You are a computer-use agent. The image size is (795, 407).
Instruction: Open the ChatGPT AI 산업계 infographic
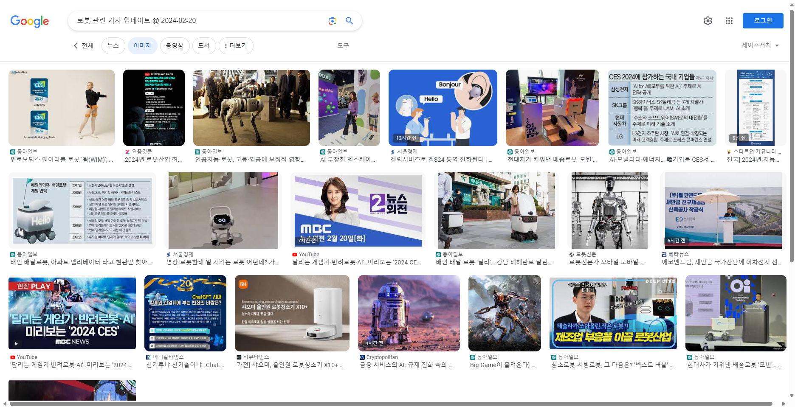(x=185, y=313)
